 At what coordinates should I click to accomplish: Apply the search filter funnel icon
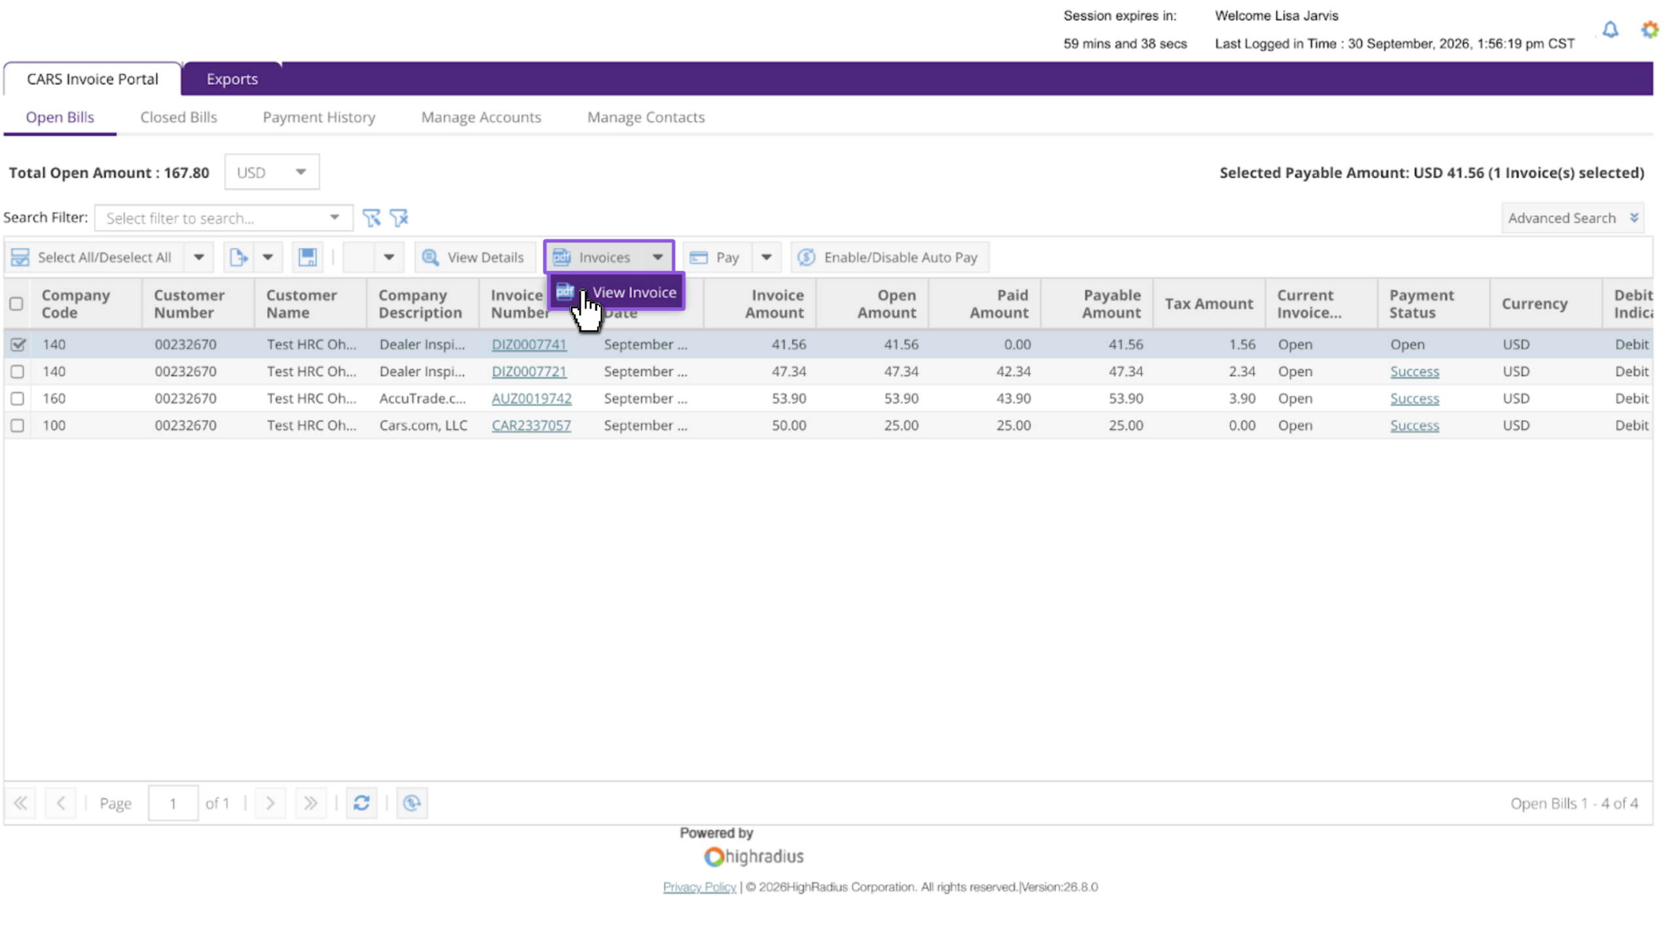pyautogui.click(x=371, y=218)
